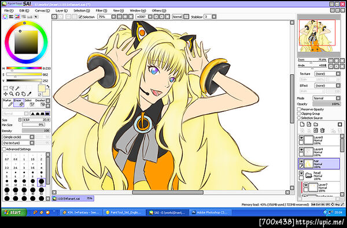347x228 pixels.
Task: Click the layer mask icon in layer panel
Action: click(x=340, y=124)
